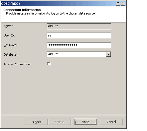
Task: Go back with the Back button
Action: tap(36, 122)
